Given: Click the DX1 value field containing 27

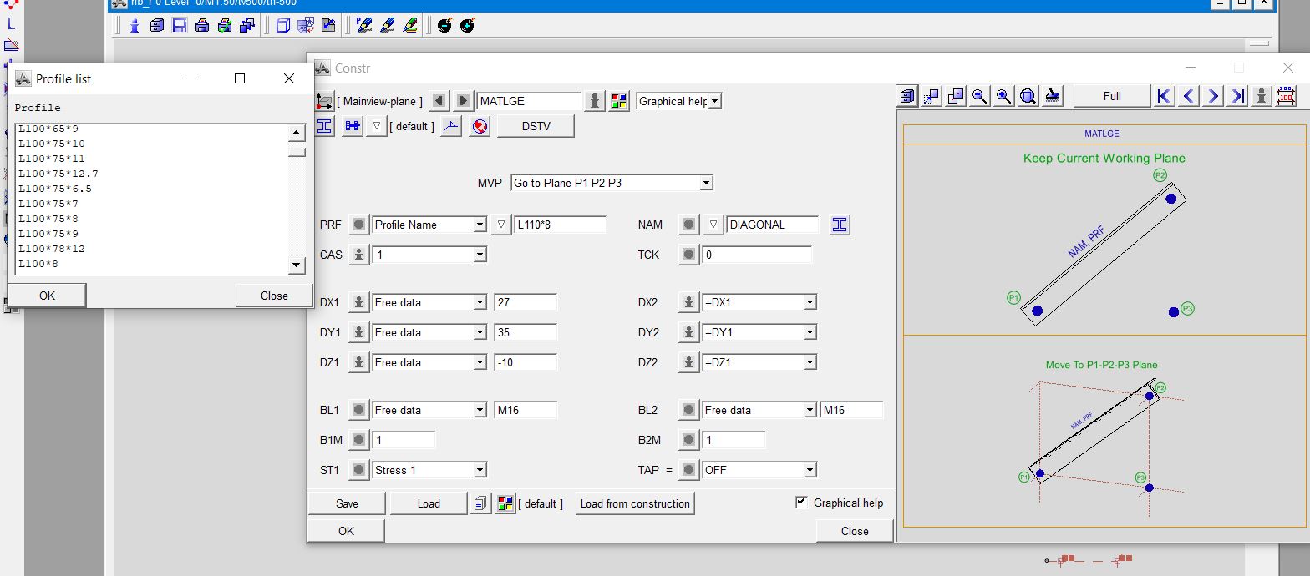Looking at the screenshot, I should [x=526, y=302].
